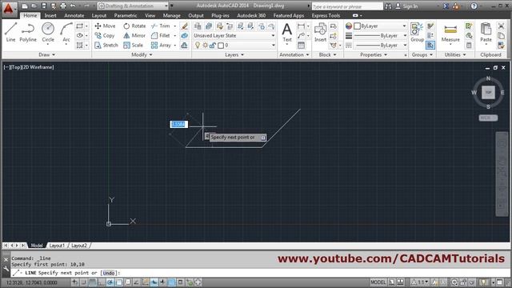This screenshot has width=512, height=288.
Task: Click the Undo option in command line
Action: [109, 273]
